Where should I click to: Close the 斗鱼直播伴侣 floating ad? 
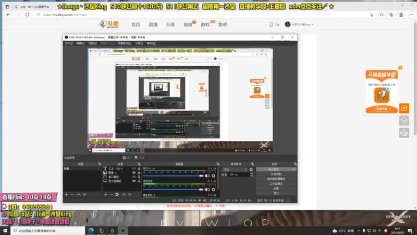[x=400, y=68]
